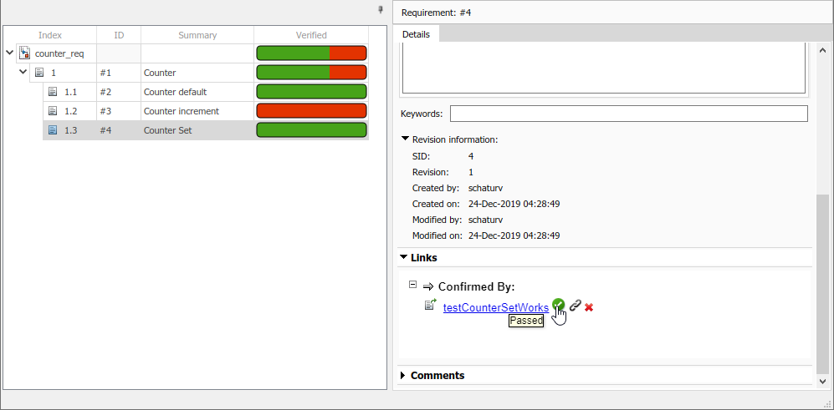Expand the Comments section

coord(402,376)
